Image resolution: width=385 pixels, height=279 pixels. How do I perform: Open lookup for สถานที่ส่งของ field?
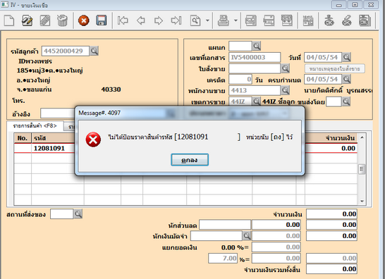click(x=78, y=214)
